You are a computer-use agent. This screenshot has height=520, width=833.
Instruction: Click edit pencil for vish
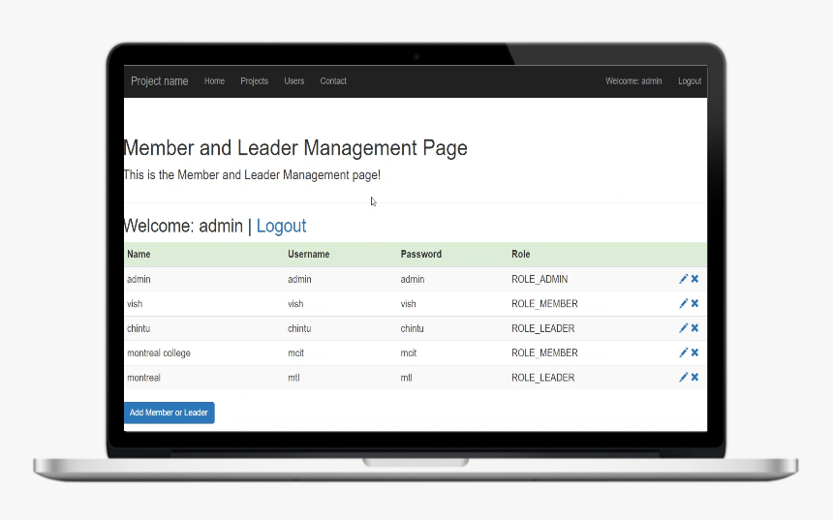pos(683,303)
